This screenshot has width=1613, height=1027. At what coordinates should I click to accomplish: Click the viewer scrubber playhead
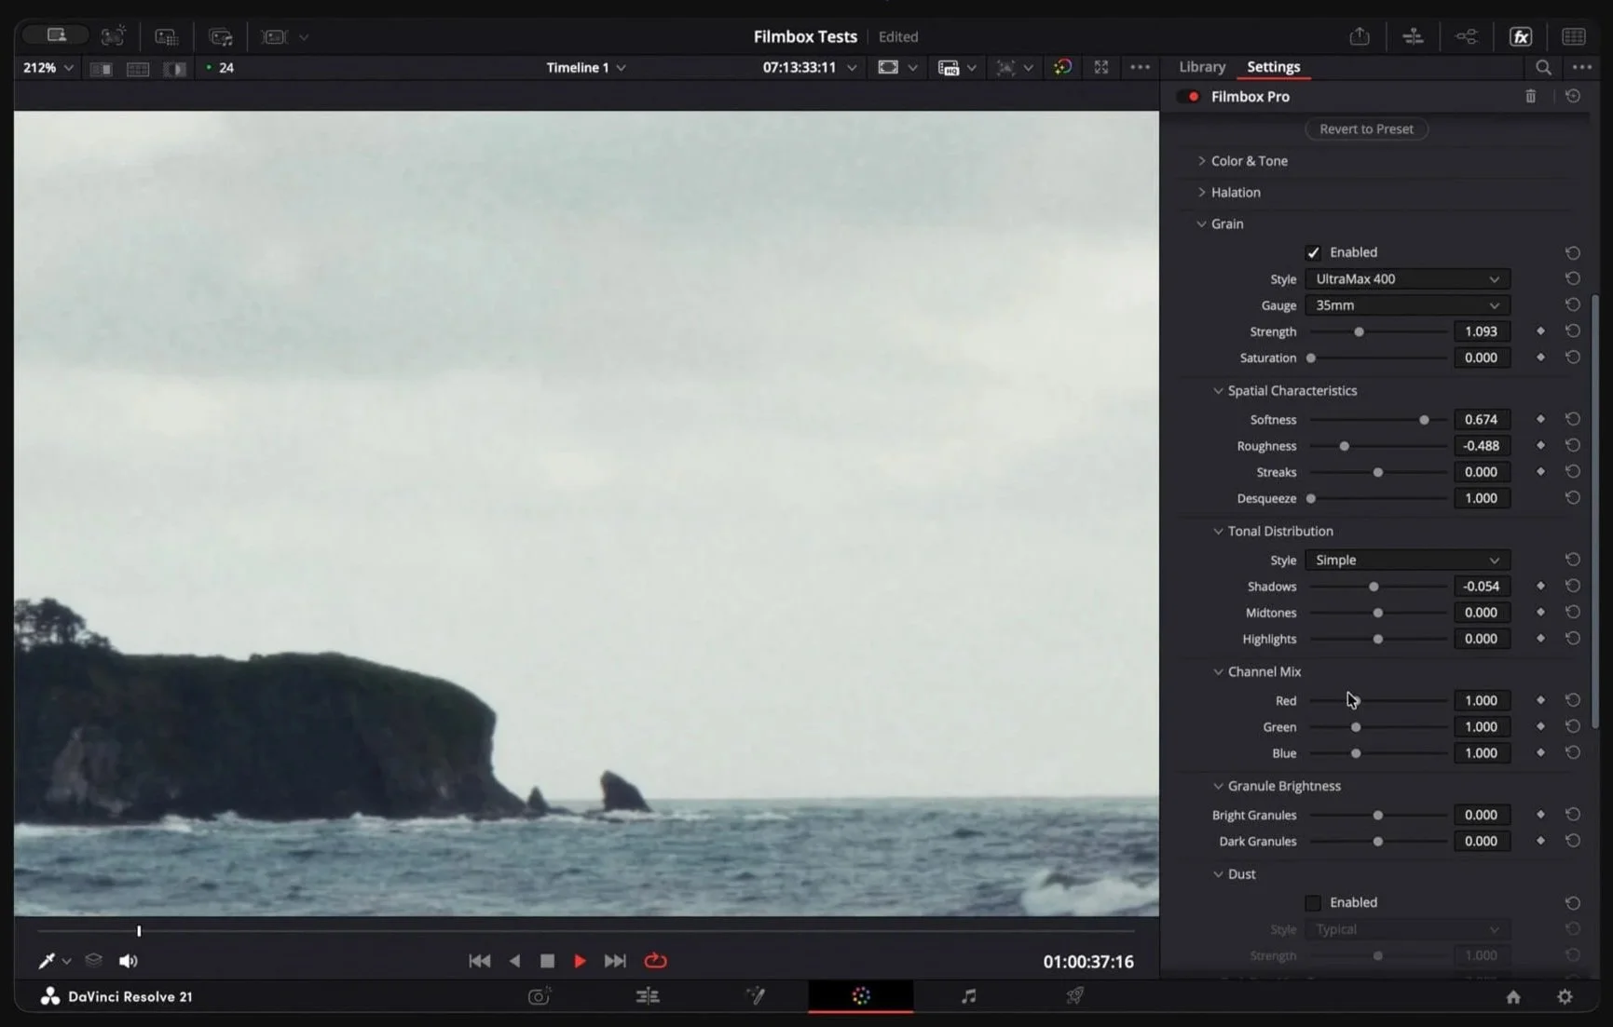[139, 931]
